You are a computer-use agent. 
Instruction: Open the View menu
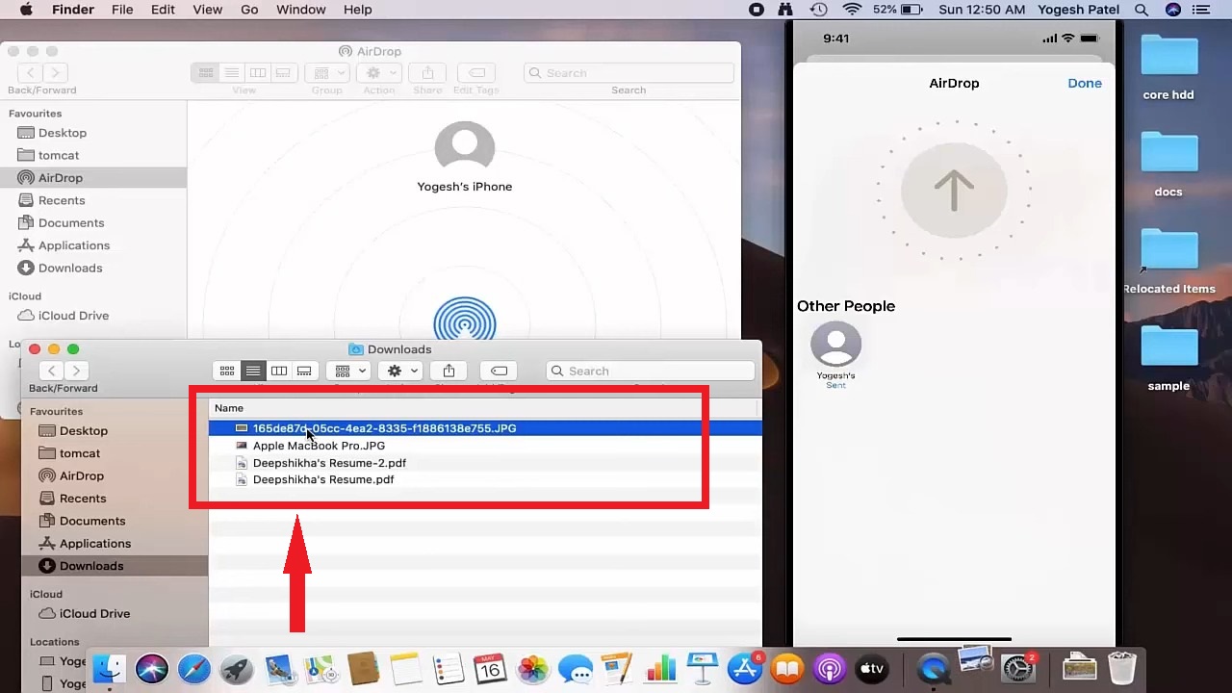[x=207, y=10]
